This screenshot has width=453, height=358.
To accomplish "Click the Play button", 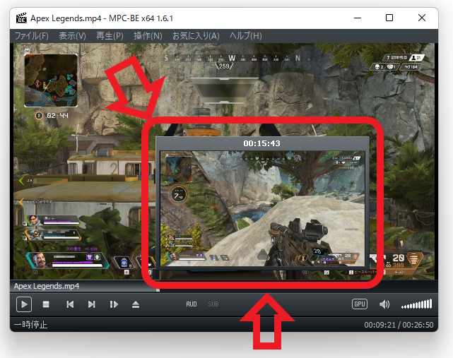I will click(24, 304).
